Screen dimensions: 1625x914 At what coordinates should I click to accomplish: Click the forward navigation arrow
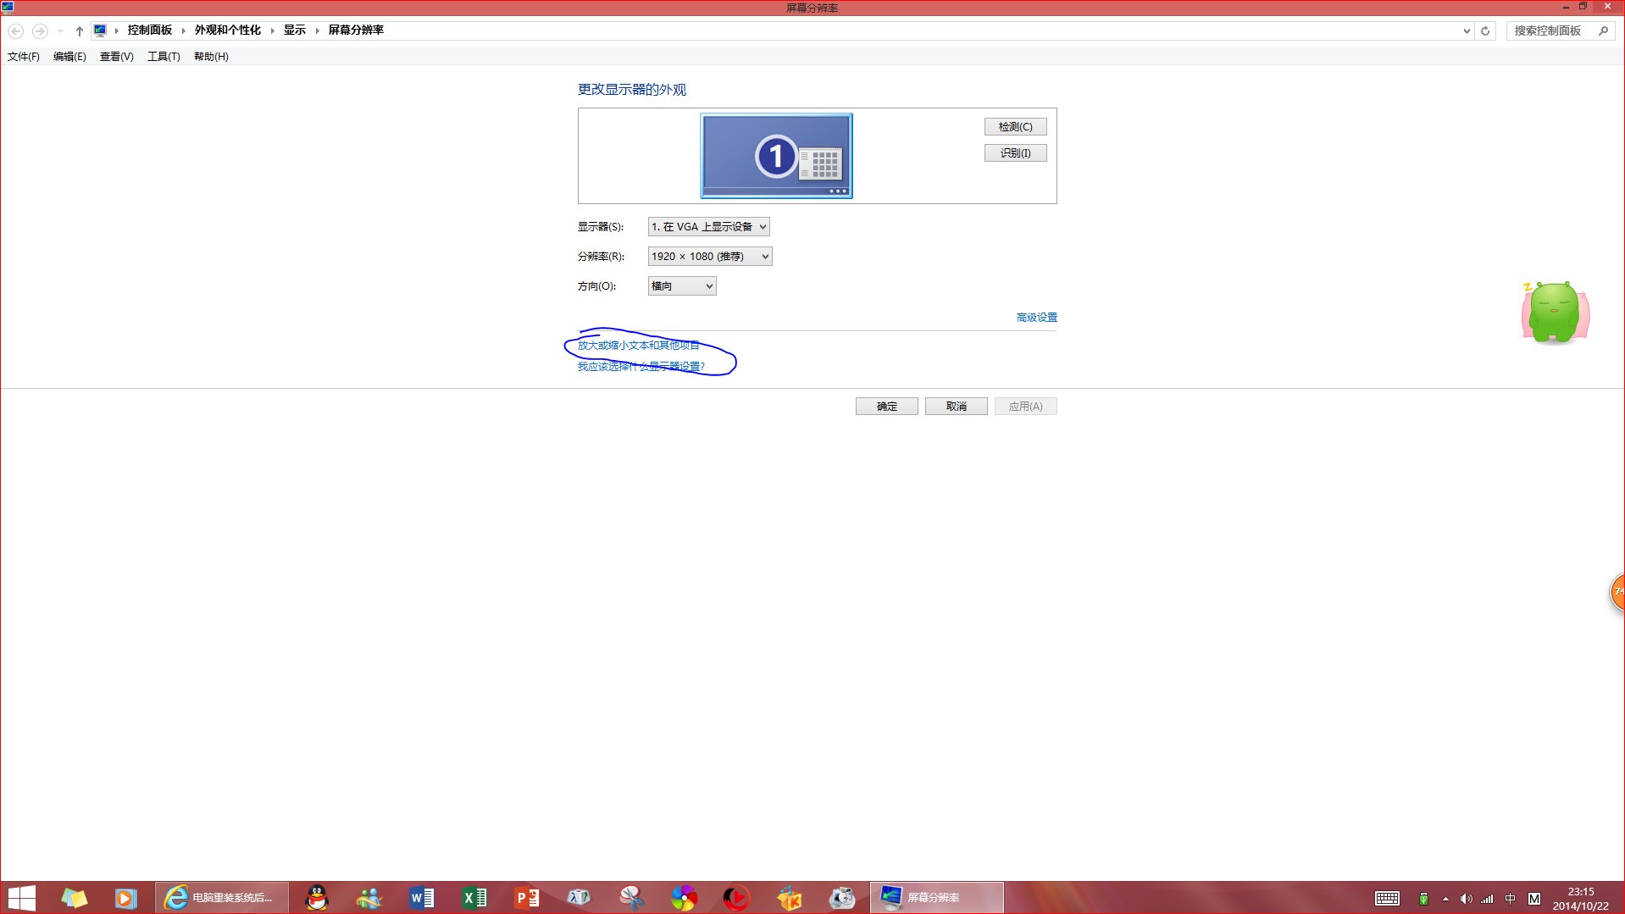pyautogui.click(x=40, y=30)
